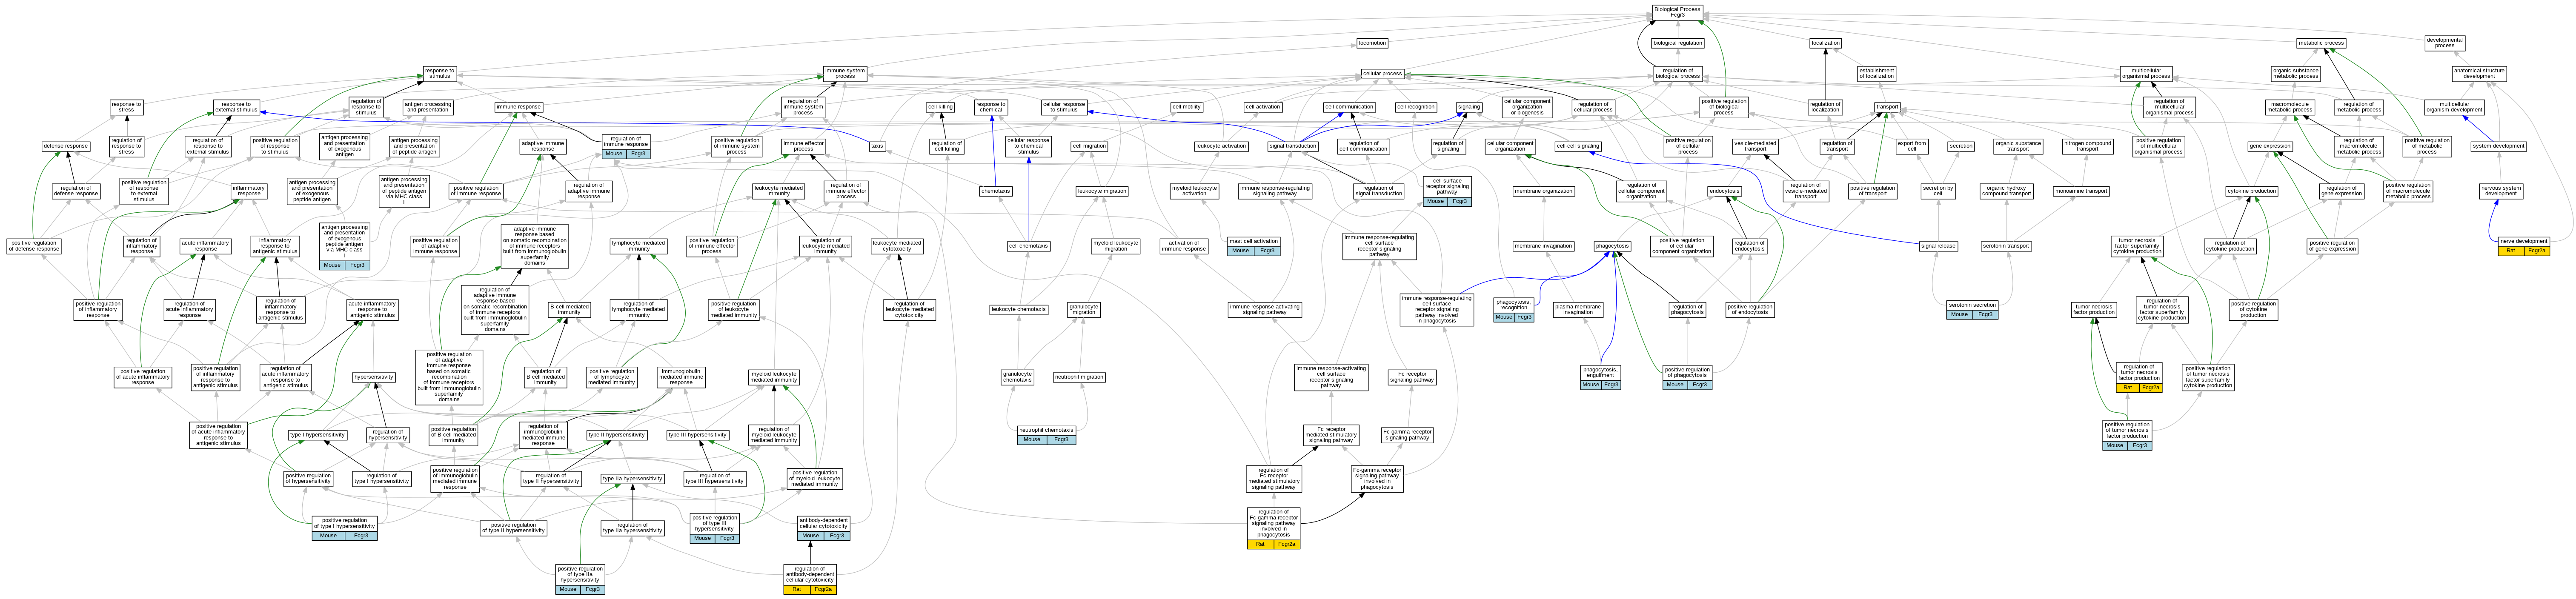The height and width of the screenshot is (599, 2576).
Task: Click the 'cellular process' node
Action: point(1382,73)
